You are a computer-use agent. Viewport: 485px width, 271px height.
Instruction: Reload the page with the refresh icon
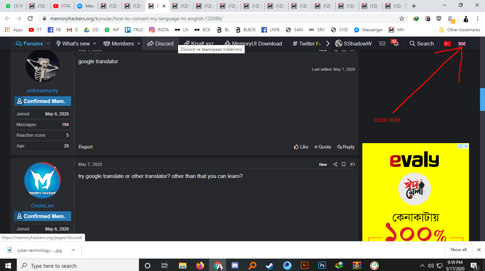tap(30, 18)
